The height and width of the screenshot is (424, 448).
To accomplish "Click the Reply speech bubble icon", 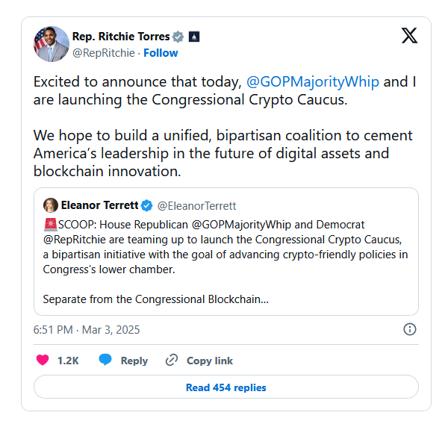I will point(105,361).
